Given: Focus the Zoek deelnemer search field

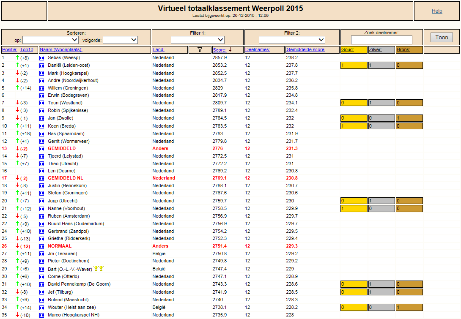Looking at the screenshot, I should click(x=381, y=40).
